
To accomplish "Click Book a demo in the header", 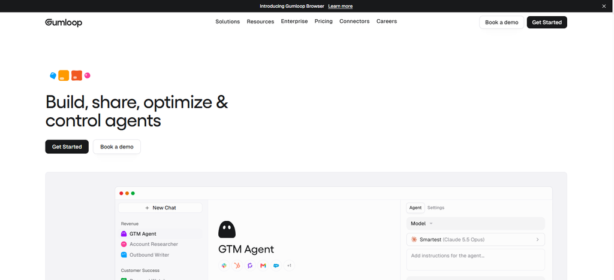I will tap(502, 22).
